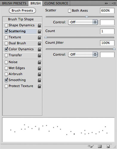Click the lock icon beside Scattering
The height and width of the screenshot is (149, 117).
[x=39, y=31]
